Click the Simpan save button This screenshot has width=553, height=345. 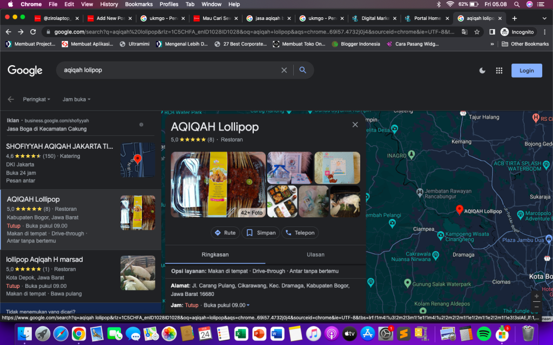click(261, 233)
